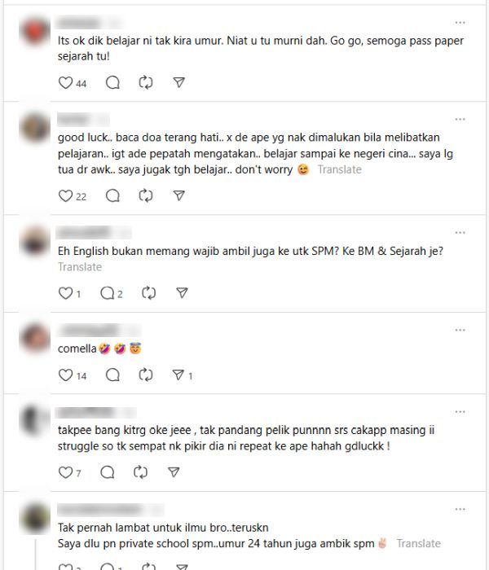Translate the 'good luck.. baca doa' comment

tap(340, 169)
